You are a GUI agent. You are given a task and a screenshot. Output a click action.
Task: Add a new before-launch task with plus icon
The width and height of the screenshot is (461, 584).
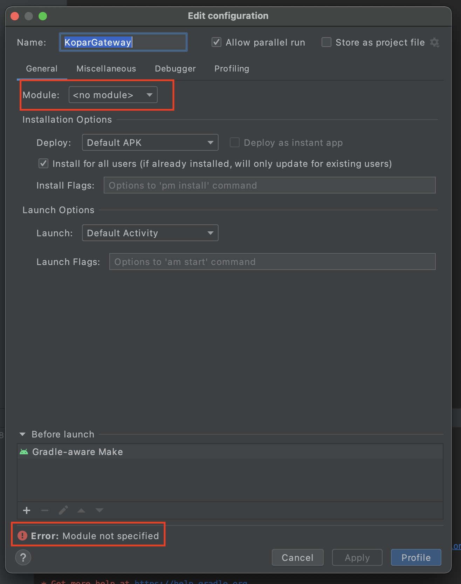tap(27, 510)
